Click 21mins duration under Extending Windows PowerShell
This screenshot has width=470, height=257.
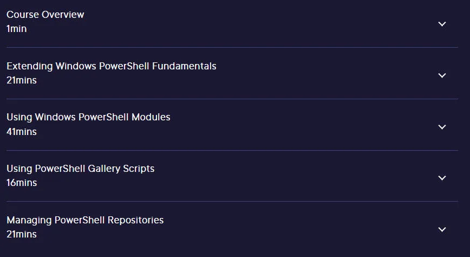[22, 80]
